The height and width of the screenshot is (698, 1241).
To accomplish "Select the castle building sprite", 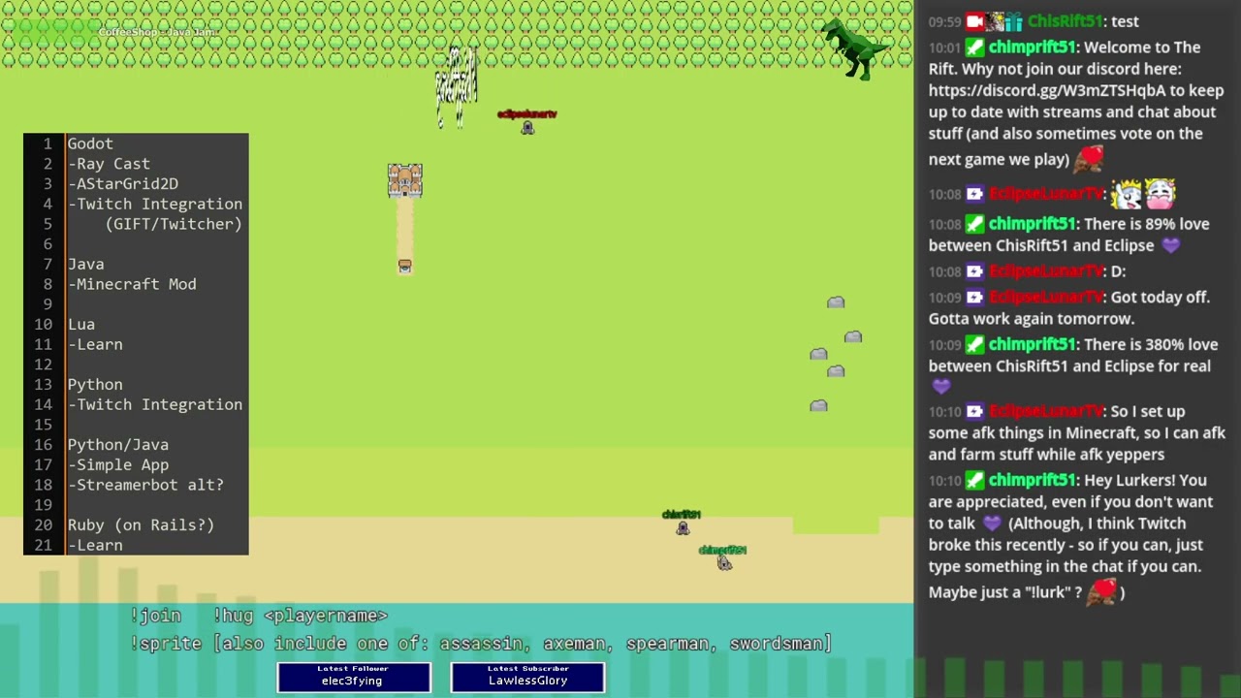I will (404, 180).
